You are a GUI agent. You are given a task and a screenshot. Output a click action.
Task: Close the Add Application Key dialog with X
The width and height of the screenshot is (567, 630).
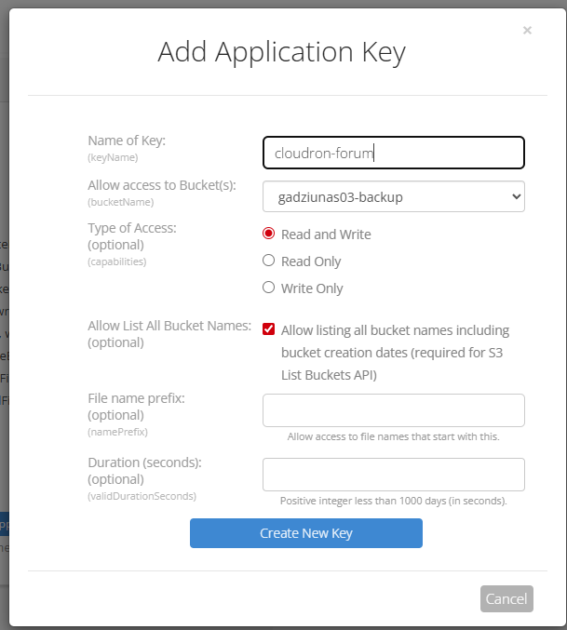point(527,31)
